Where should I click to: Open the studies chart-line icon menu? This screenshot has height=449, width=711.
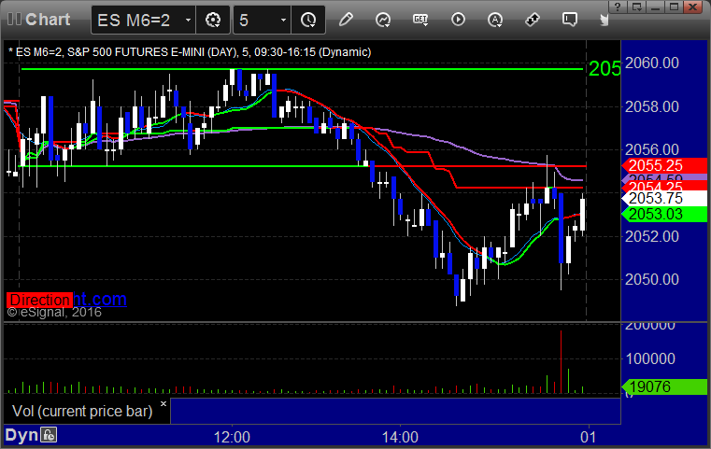383,20
